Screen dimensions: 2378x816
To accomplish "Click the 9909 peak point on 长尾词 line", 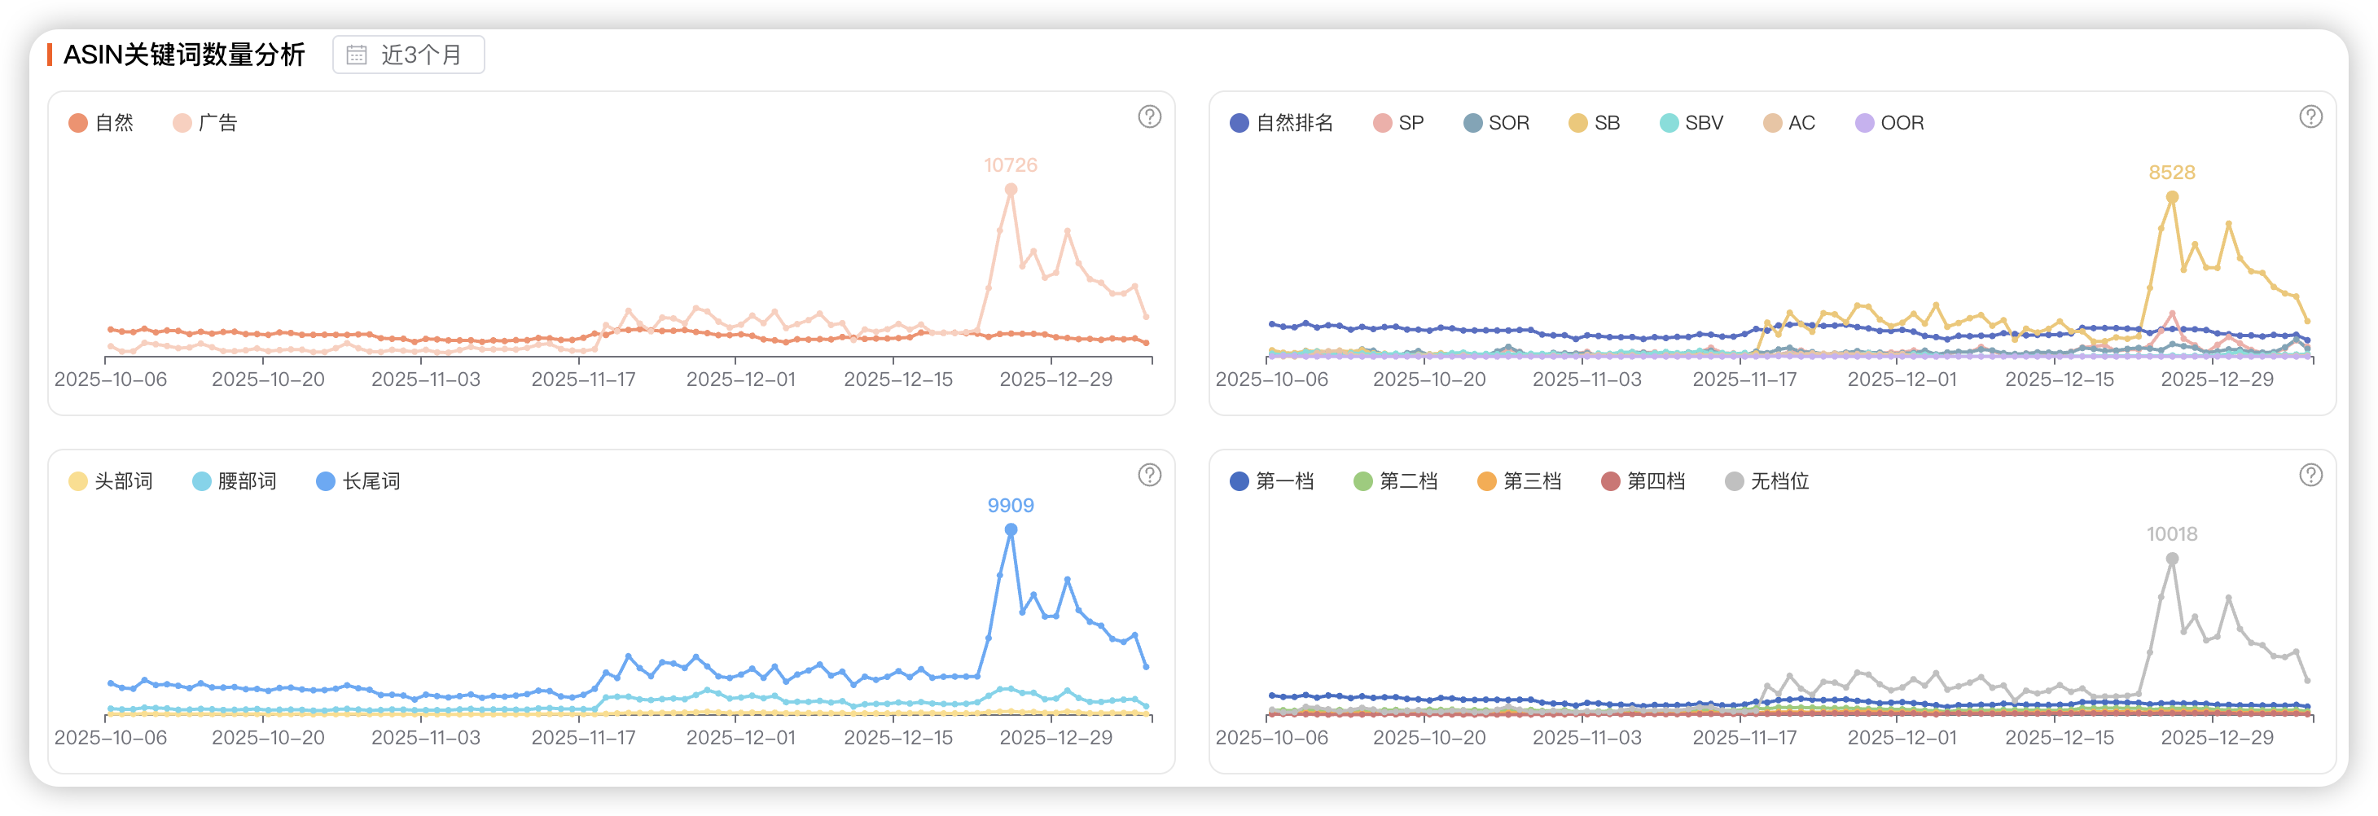I will tap(1011, 530).
